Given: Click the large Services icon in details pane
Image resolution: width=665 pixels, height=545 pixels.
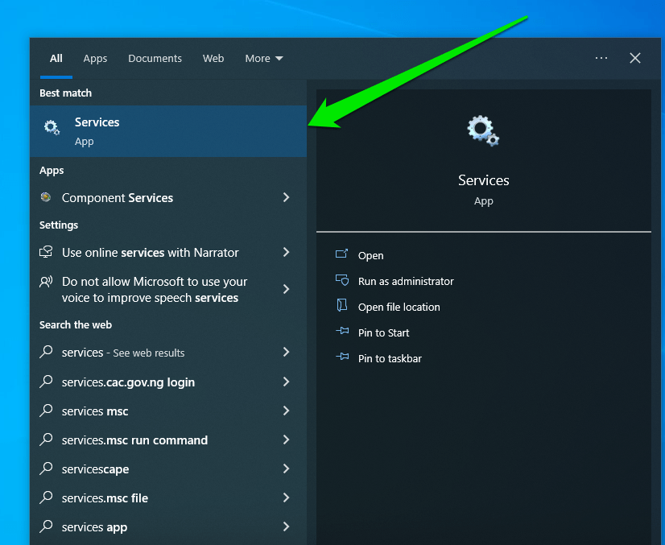Looking at the screenshot, I should click(483, 130).
